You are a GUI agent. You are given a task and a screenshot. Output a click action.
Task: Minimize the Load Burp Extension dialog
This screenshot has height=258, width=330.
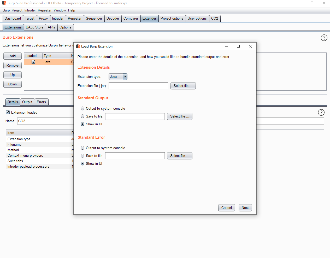tap(227, 46)
